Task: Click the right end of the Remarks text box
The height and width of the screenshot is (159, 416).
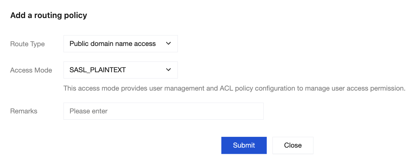Action: point(257,111)
